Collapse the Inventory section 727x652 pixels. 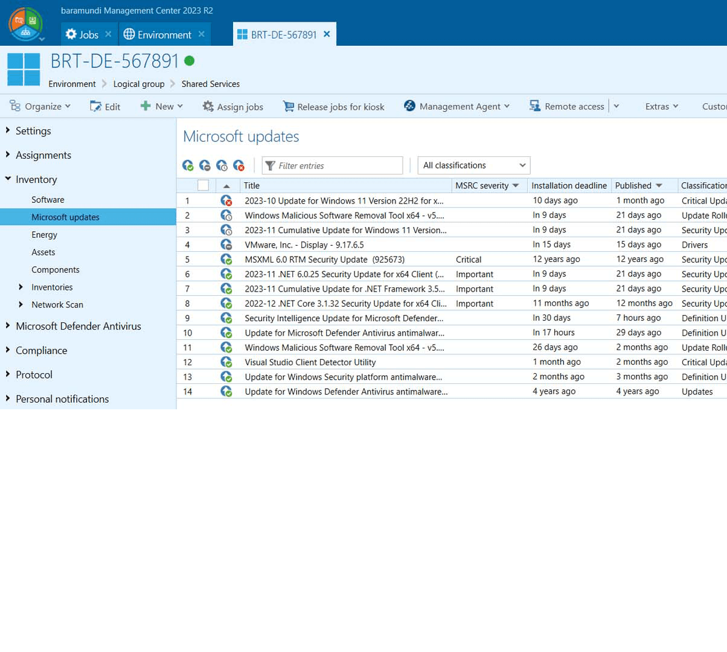(x=8, y=179)
